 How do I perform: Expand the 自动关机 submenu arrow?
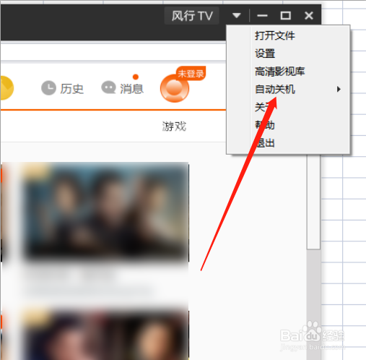click(x=339, y=89)
